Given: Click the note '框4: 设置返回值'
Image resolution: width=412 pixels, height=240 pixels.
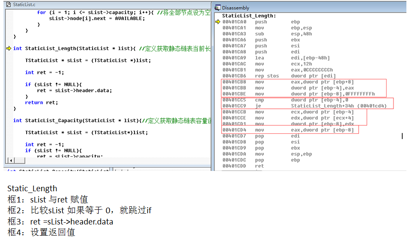Looking at the screenshot, I should (41, 232).
